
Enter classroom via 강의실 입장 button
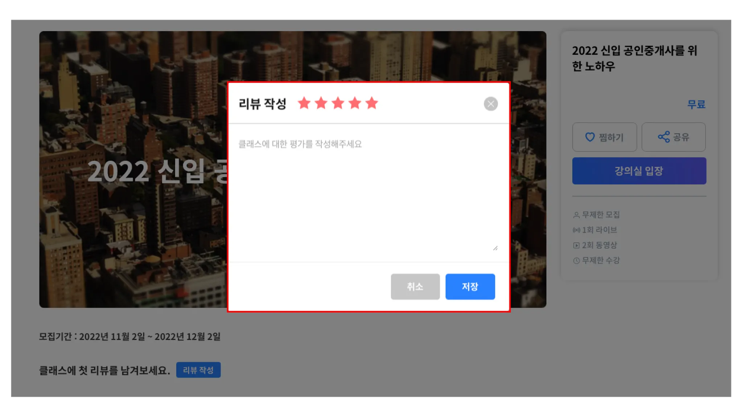[x=639, y=171]
